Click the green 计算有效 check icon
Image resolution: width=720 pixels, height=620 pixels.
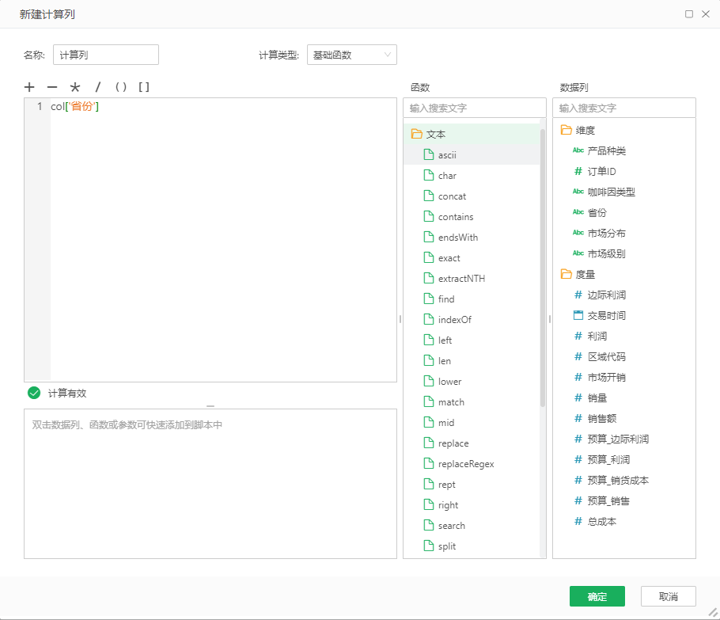34,393
